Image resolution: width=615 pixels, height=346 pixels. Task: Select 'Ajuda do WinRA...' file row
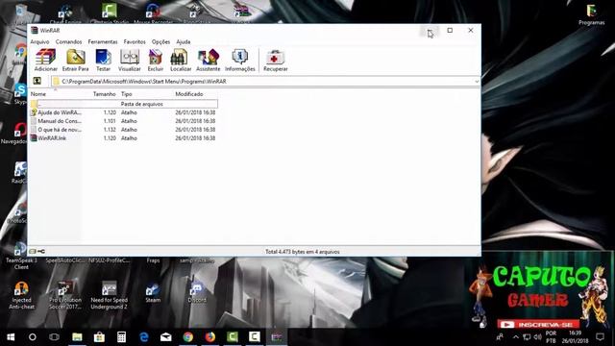[124, 112]
